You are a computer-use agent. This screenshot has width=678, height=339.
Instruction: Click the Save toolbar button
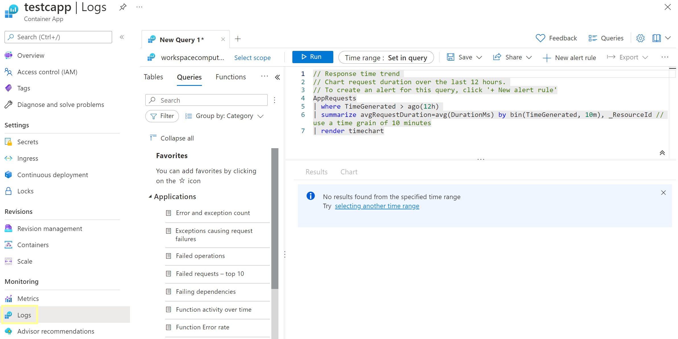click(x=459, y=57)
